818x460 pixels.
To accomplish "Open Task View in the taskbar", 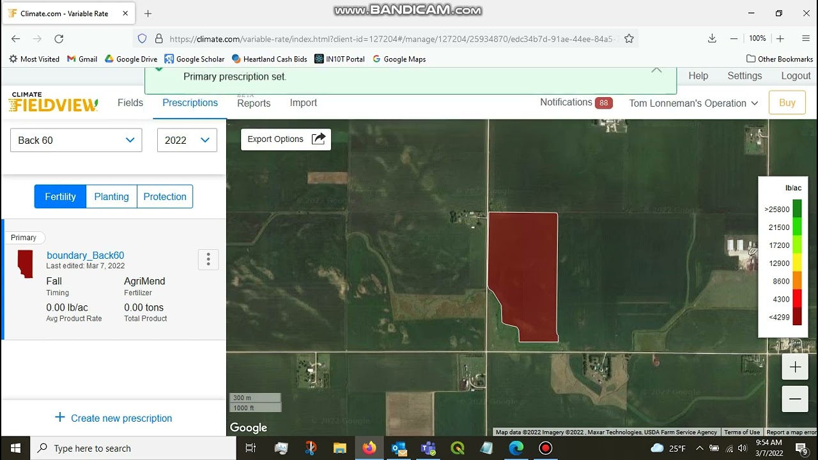I will 251,448.
